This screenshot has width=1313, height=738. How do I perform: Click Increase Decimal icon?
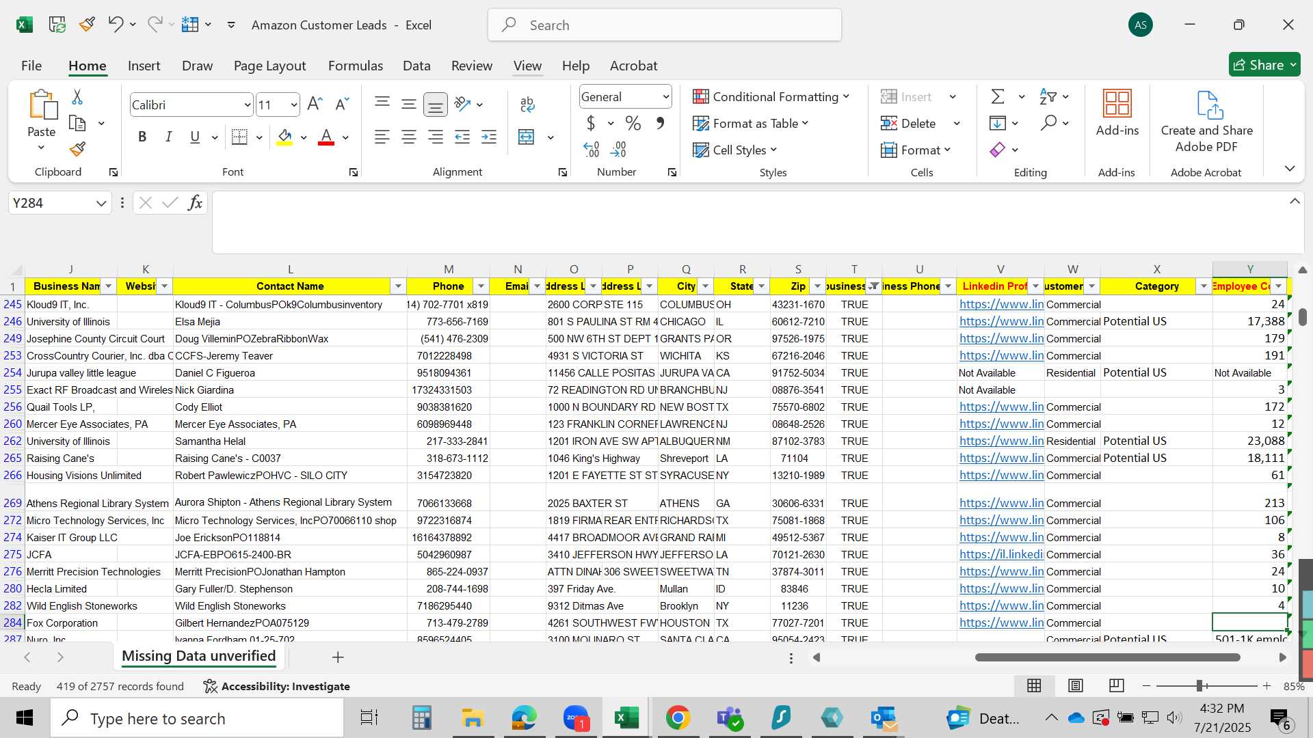pyautogui.click(x=592, y=149)
